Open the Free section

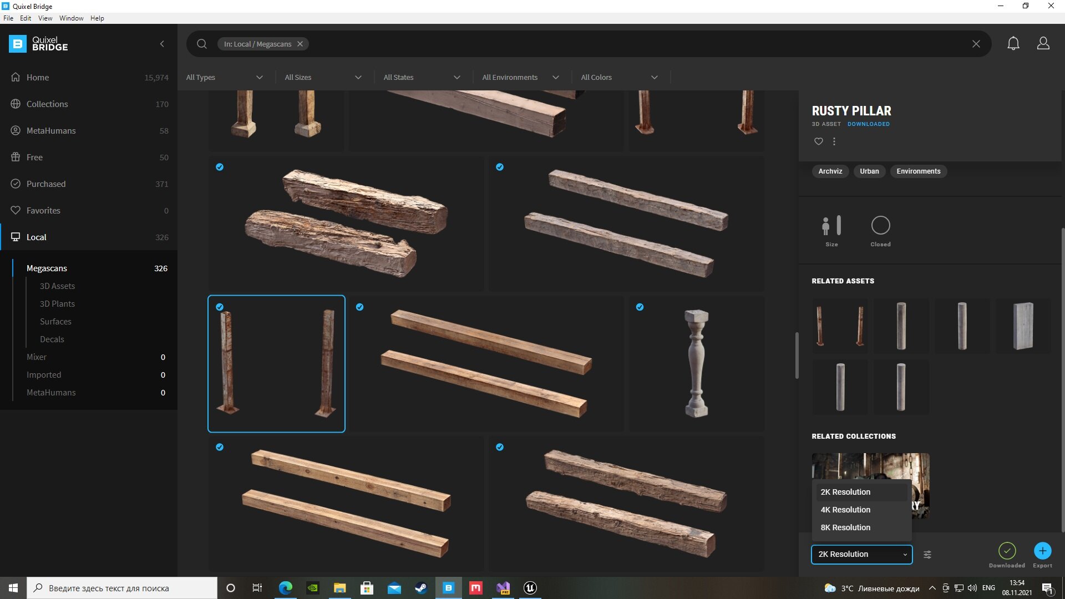[89, 157]
